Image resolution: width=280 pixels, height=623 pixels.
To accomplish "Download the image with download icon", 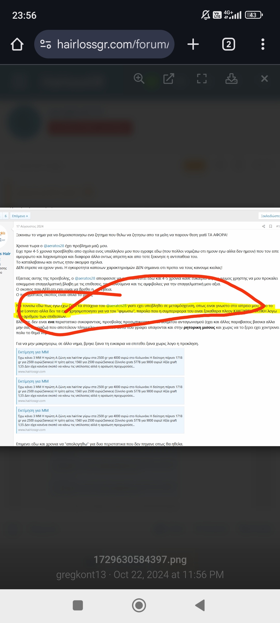I will click(231, 78).
